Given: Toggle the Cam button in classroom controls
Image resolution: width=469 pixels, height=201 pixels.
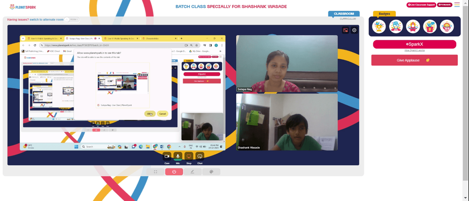Looking at the screenshot, I should click(167, 156).
